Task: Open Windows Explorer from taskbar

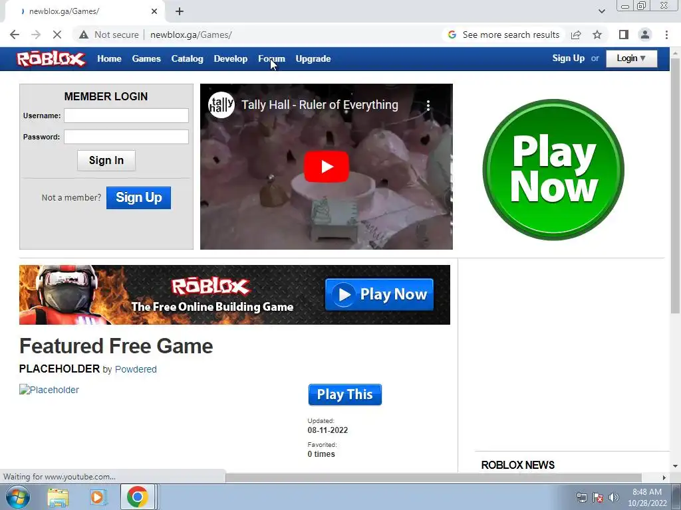Action: [x=58, y=497]
